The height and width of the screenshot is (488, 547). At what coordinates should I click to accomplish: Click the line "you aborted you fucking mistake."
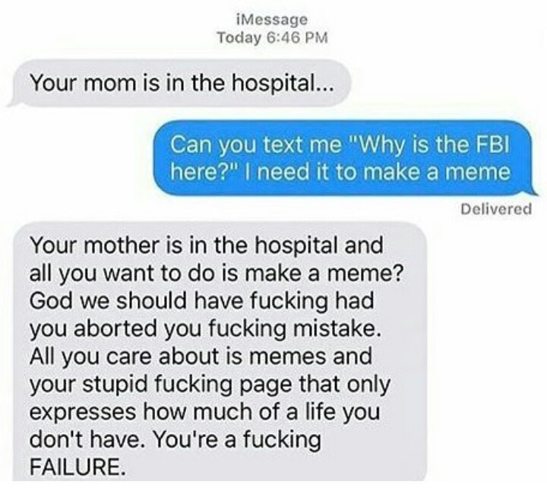coord(205,329)
